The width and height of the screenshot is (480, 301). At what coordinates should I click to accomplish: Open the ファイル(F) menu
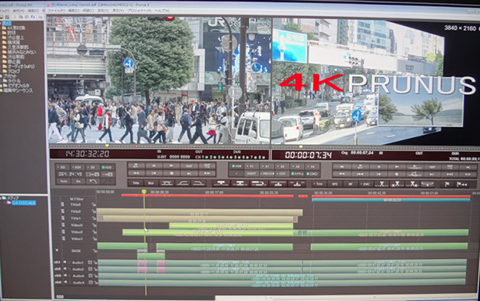[56, 11]
